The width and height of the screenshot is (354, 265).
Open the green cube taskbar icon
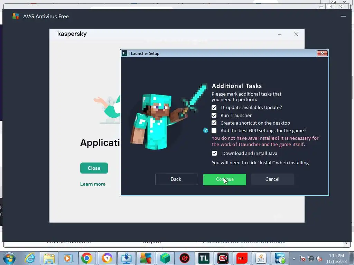[x=165, y=258]
